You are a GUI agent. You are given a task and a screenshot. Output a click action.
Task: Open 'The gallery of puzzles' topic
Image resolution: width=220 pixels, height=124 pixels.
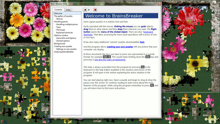63,16
